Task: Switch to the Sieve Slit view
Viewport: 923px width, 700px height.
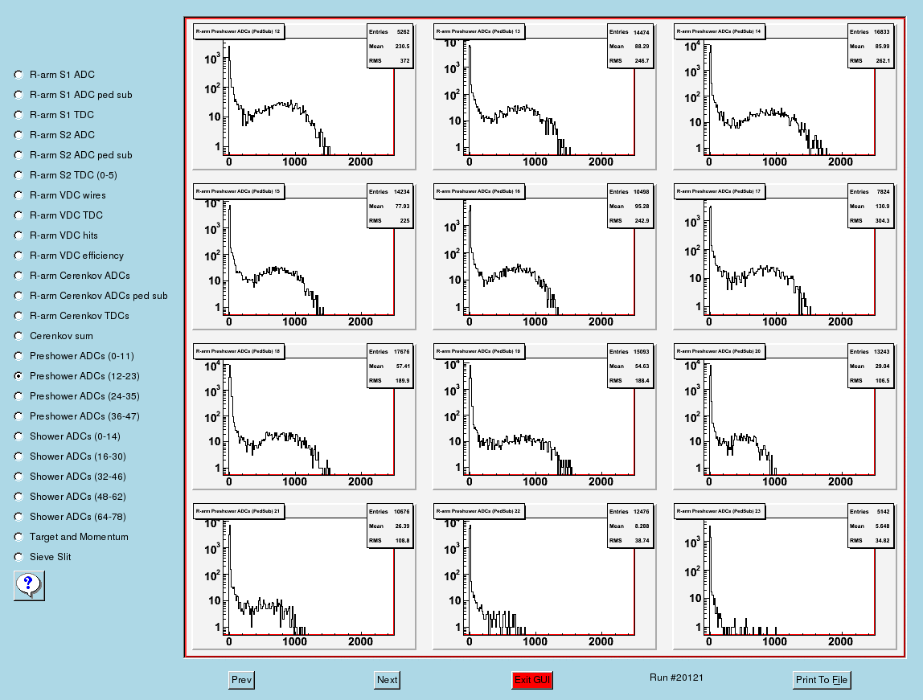Action: point(18,556)
